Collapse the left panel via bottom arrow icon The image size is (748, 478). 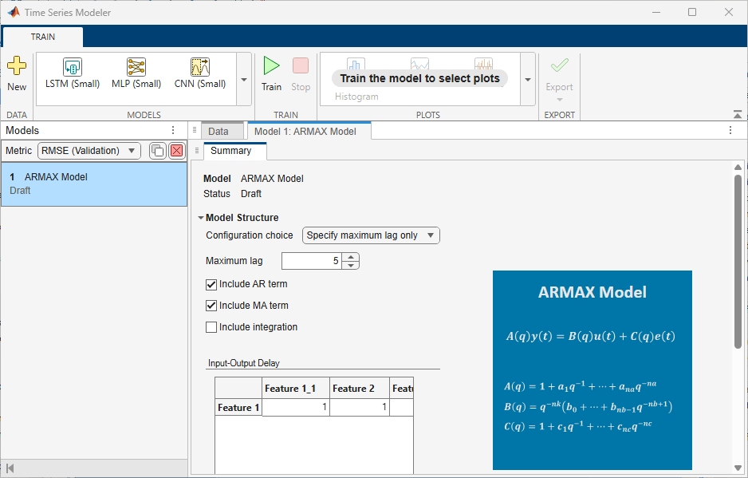click(10, 468)
